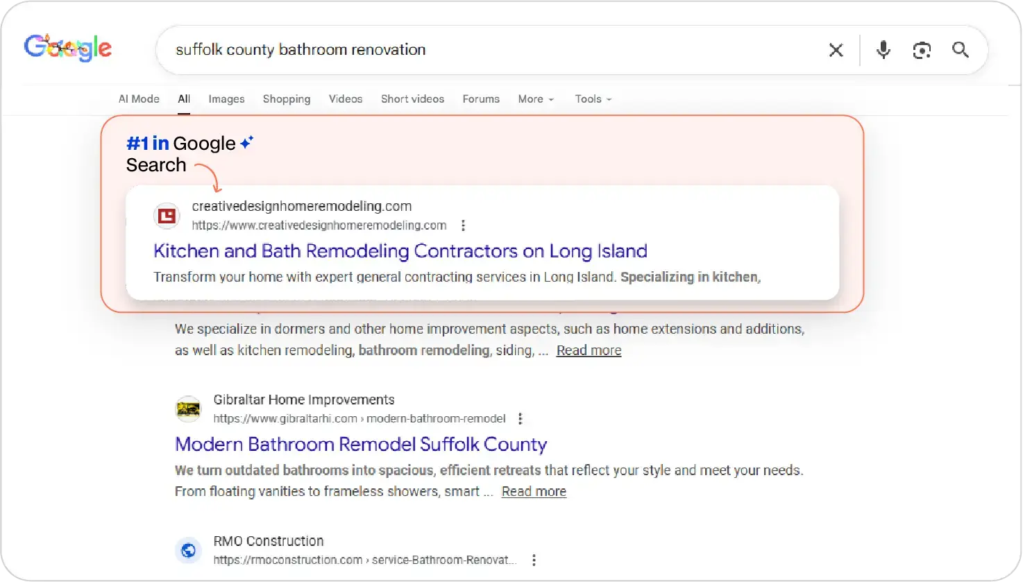
Task: Select the AI Mode tab
Action: coord(139,99)
